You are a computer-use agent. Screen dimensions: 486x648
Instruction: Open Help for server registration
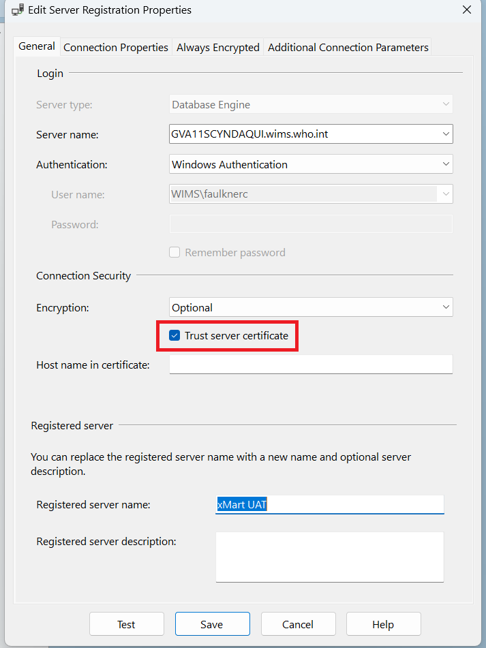click(383, 623)
